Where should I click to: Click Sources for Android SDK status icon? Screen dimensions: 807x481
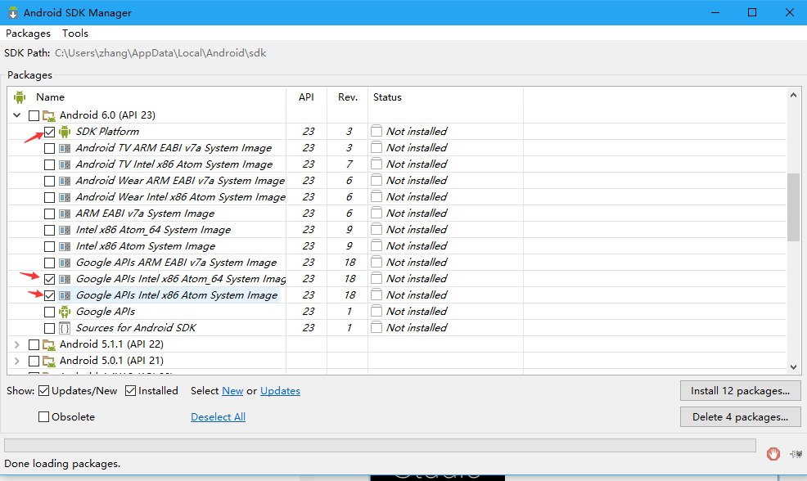[x=376, y=328]
